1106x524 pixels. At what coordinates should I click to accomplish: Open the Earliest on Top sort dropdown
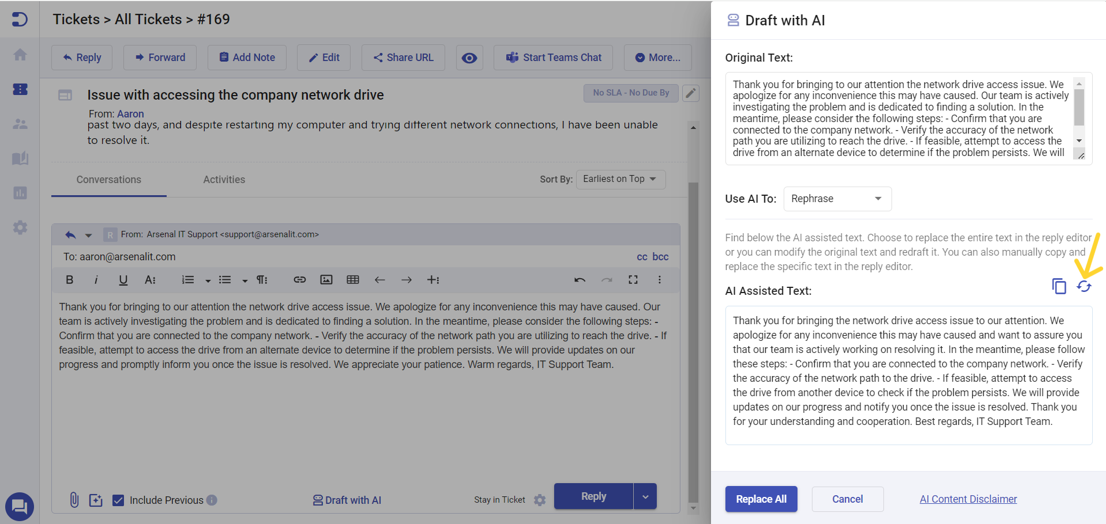tap(620, 179)
